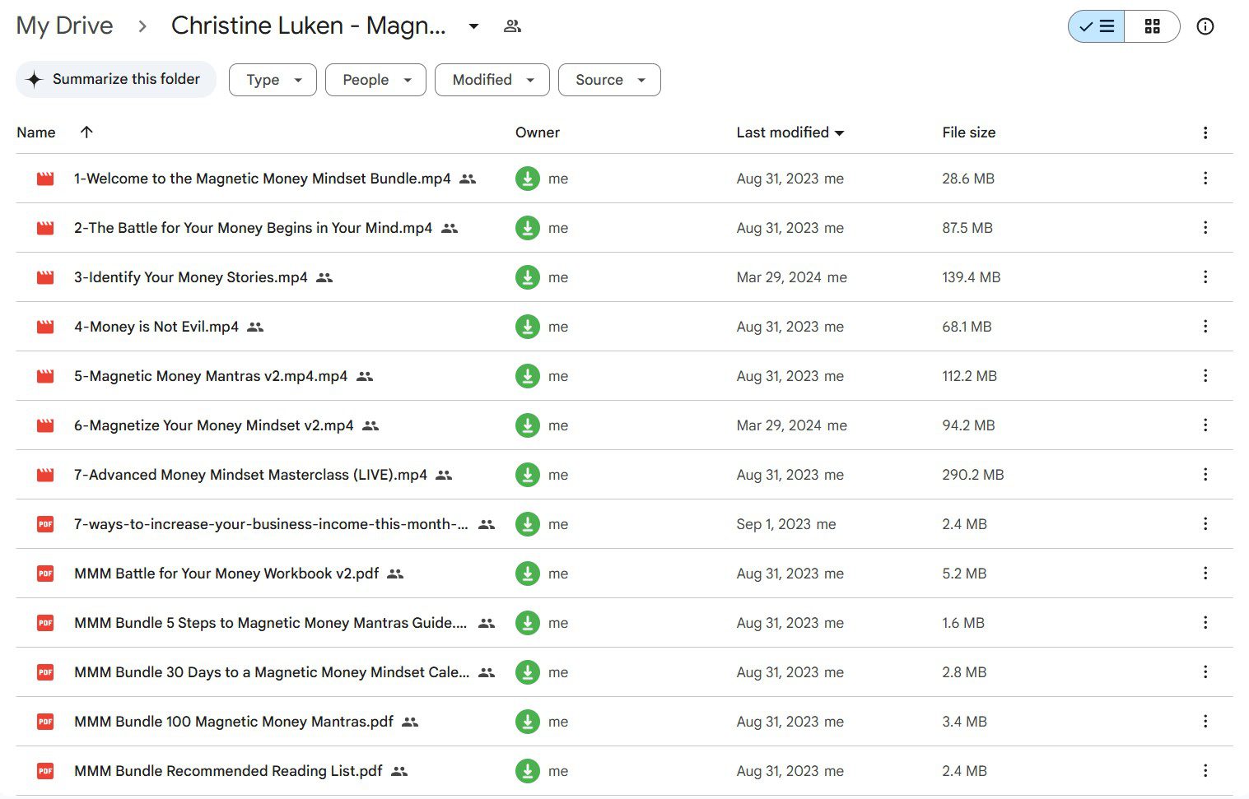Open column options menu in header row
Screen dimensions: 1249x799
tap(1205, 132)
